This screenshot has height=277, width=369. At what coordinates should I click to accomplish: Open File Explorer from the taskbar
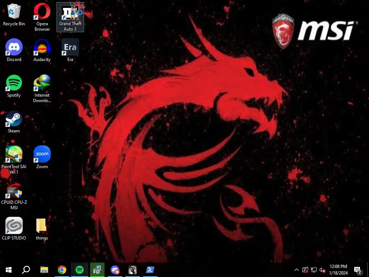44,270
